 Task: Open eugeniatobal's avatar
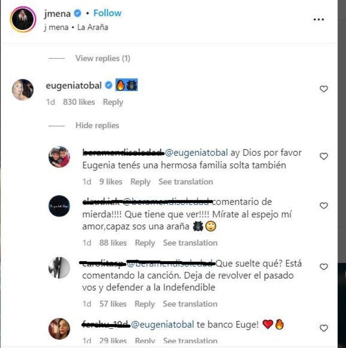tap(23, 90)
